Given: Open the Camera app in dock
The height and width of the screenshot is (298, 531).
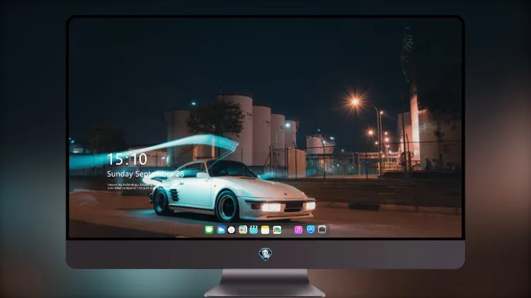Looking at the screenshot, I should pyautogui.click(x=322, y=230).
